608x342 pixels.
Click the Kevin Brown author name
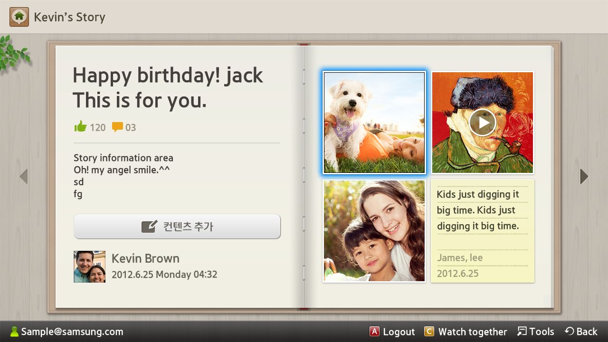[x=145, y=258]
